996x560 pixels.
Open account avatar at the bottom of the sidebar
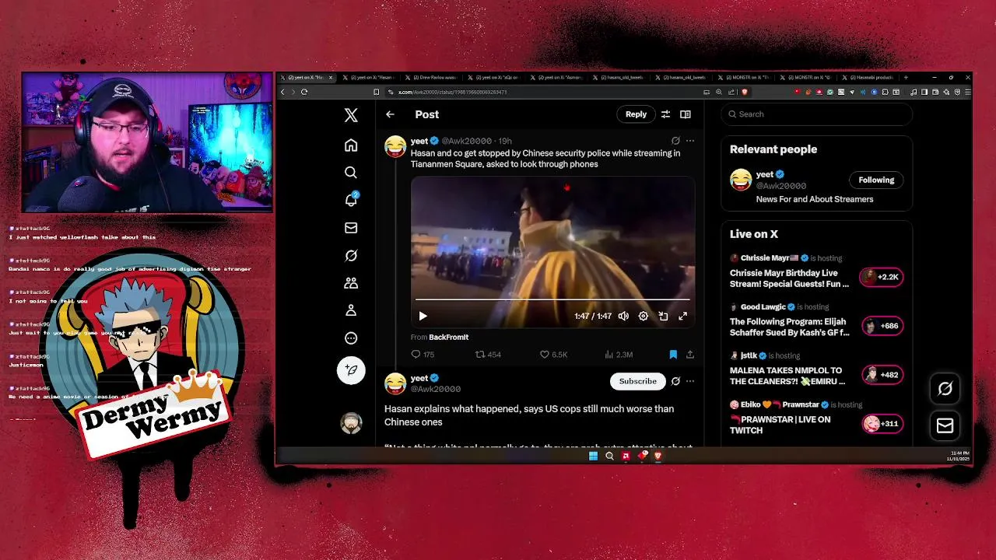(351, 423)
